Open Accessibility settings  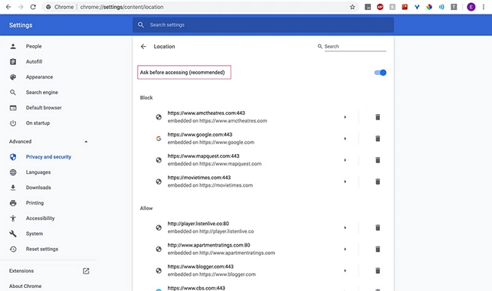coord(40,218)
